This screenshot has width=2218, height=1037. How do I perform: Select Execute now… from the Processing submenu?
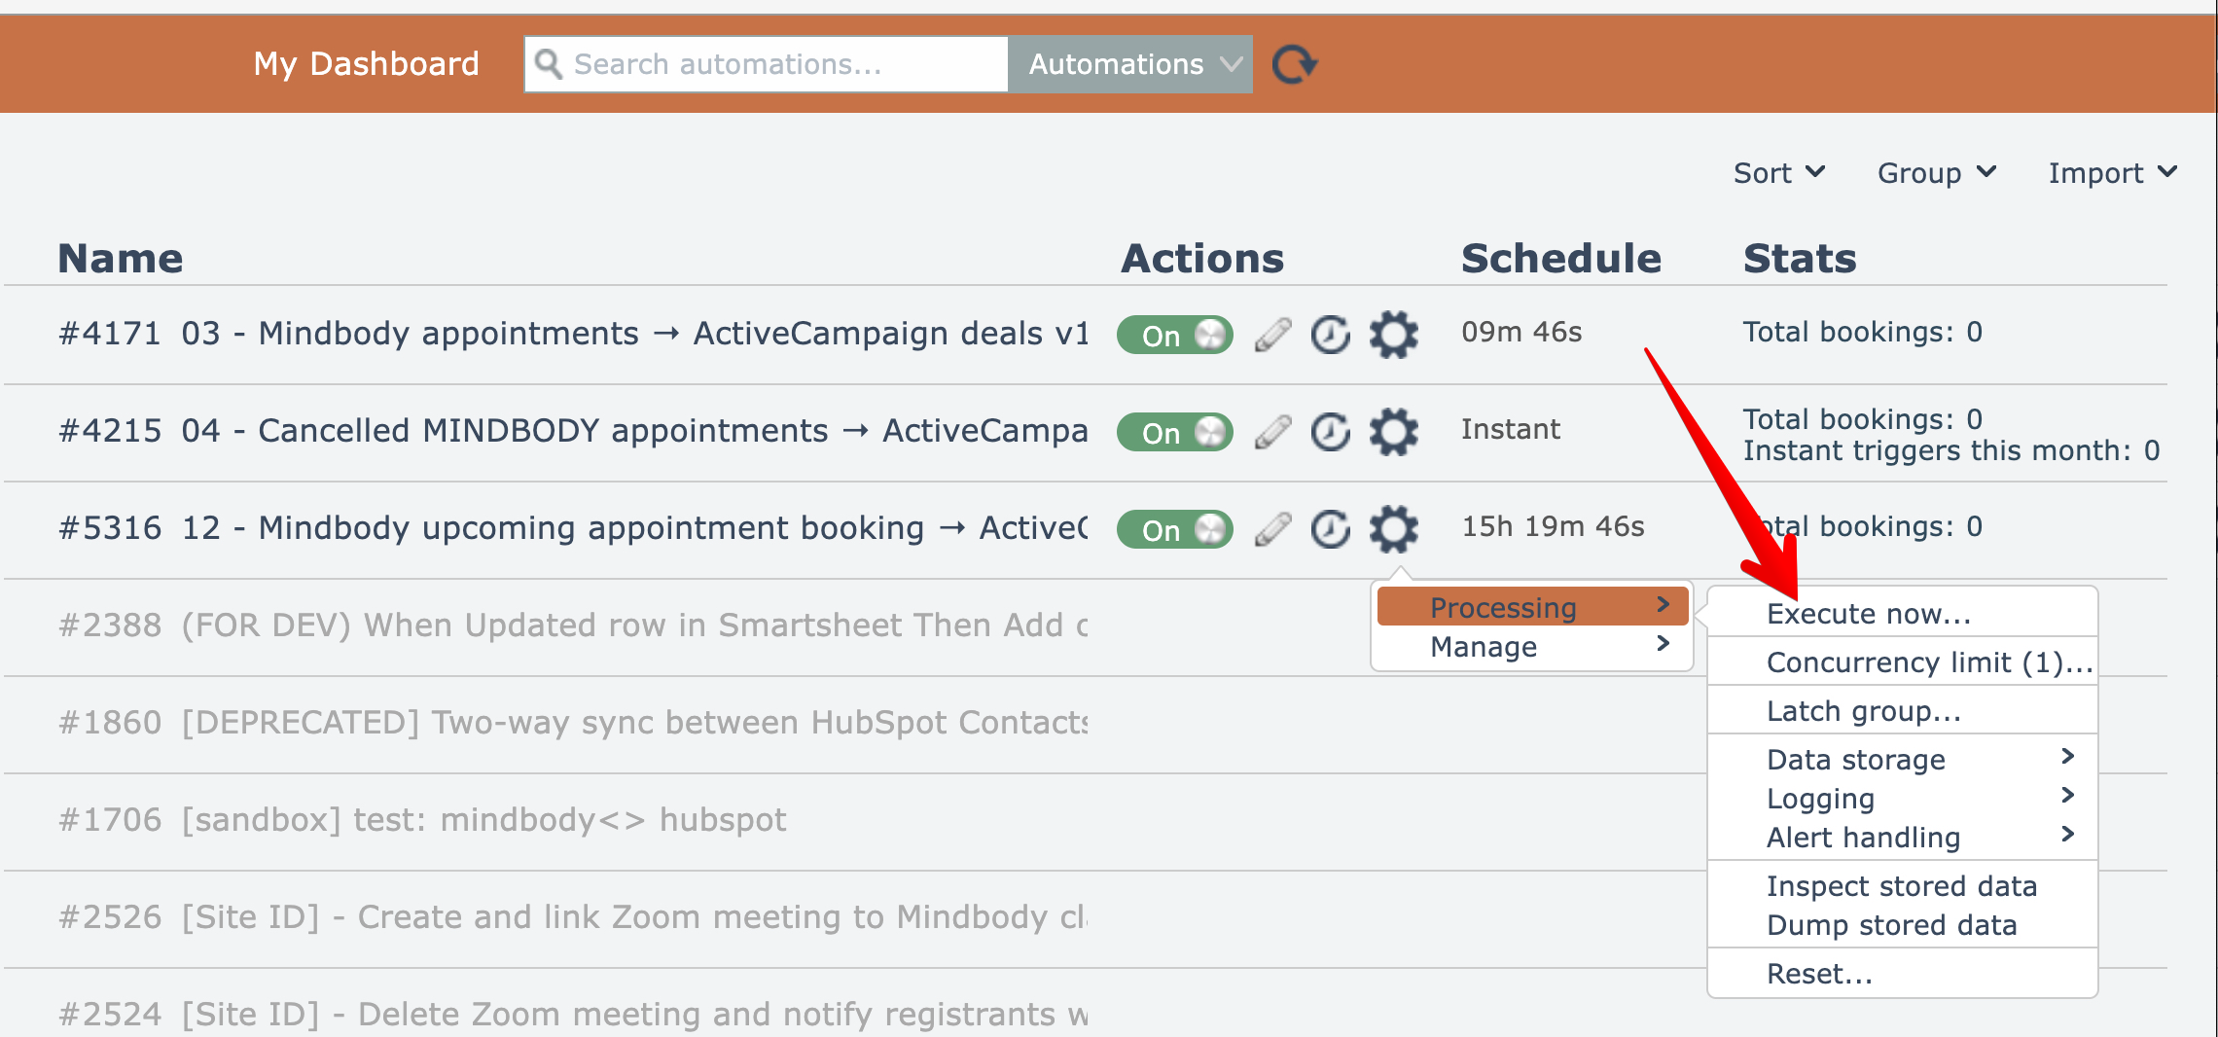click(x=1868, y=614)
